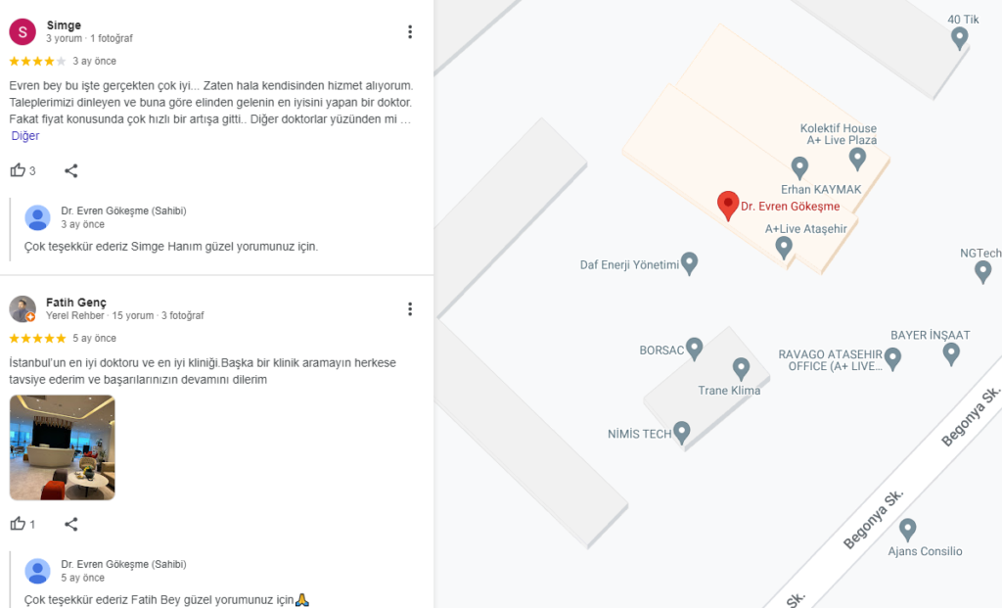The height and width of the screenshot is (608, 1002).
Task: Click the BORSAC location marker
Action: [694, 350]
